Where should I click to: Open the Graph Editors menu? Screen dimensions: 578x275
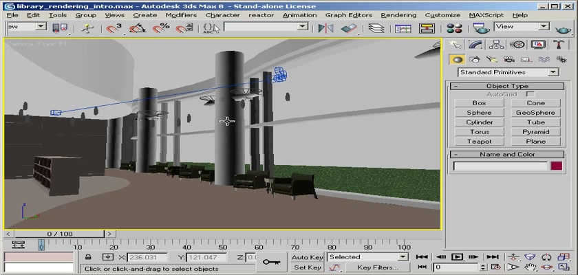349,14
